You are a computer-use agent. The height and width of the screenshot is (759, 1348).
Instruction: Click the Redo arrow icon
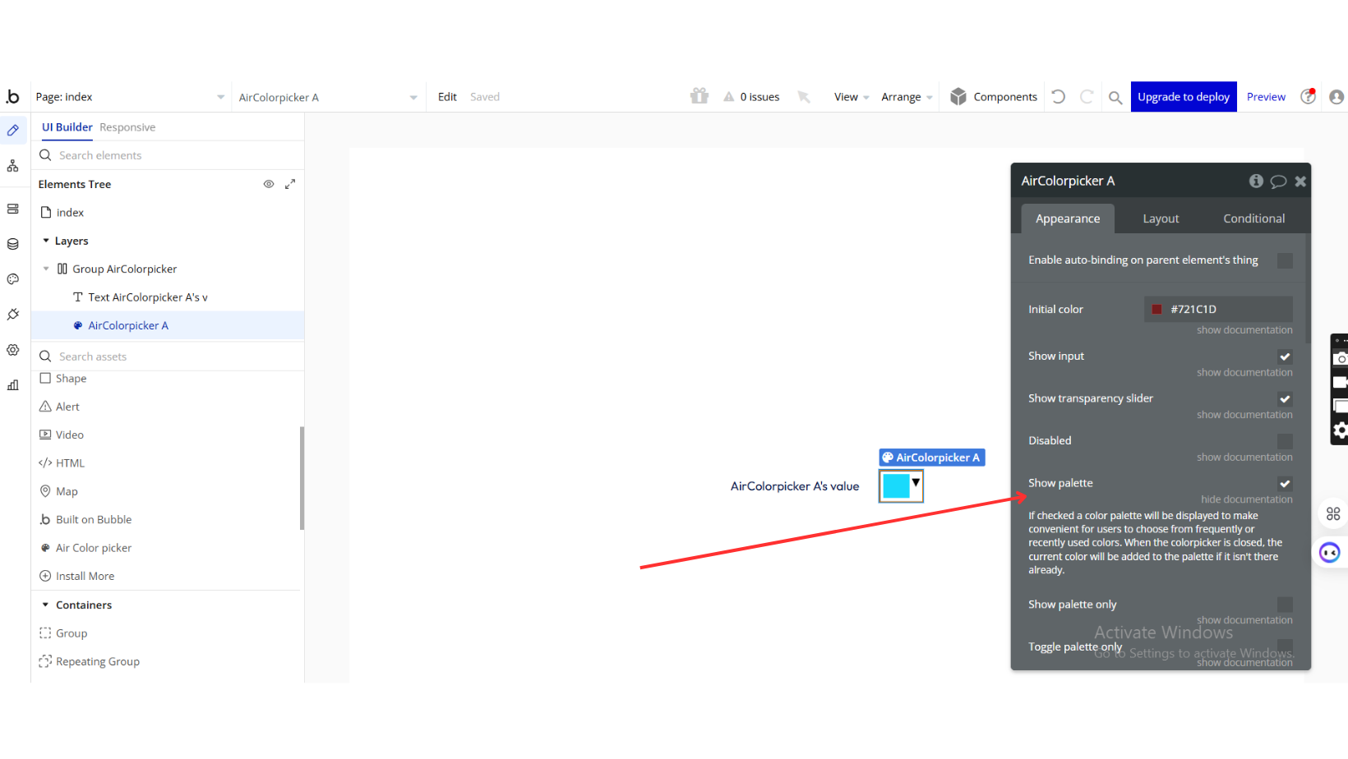[1087, 97]
